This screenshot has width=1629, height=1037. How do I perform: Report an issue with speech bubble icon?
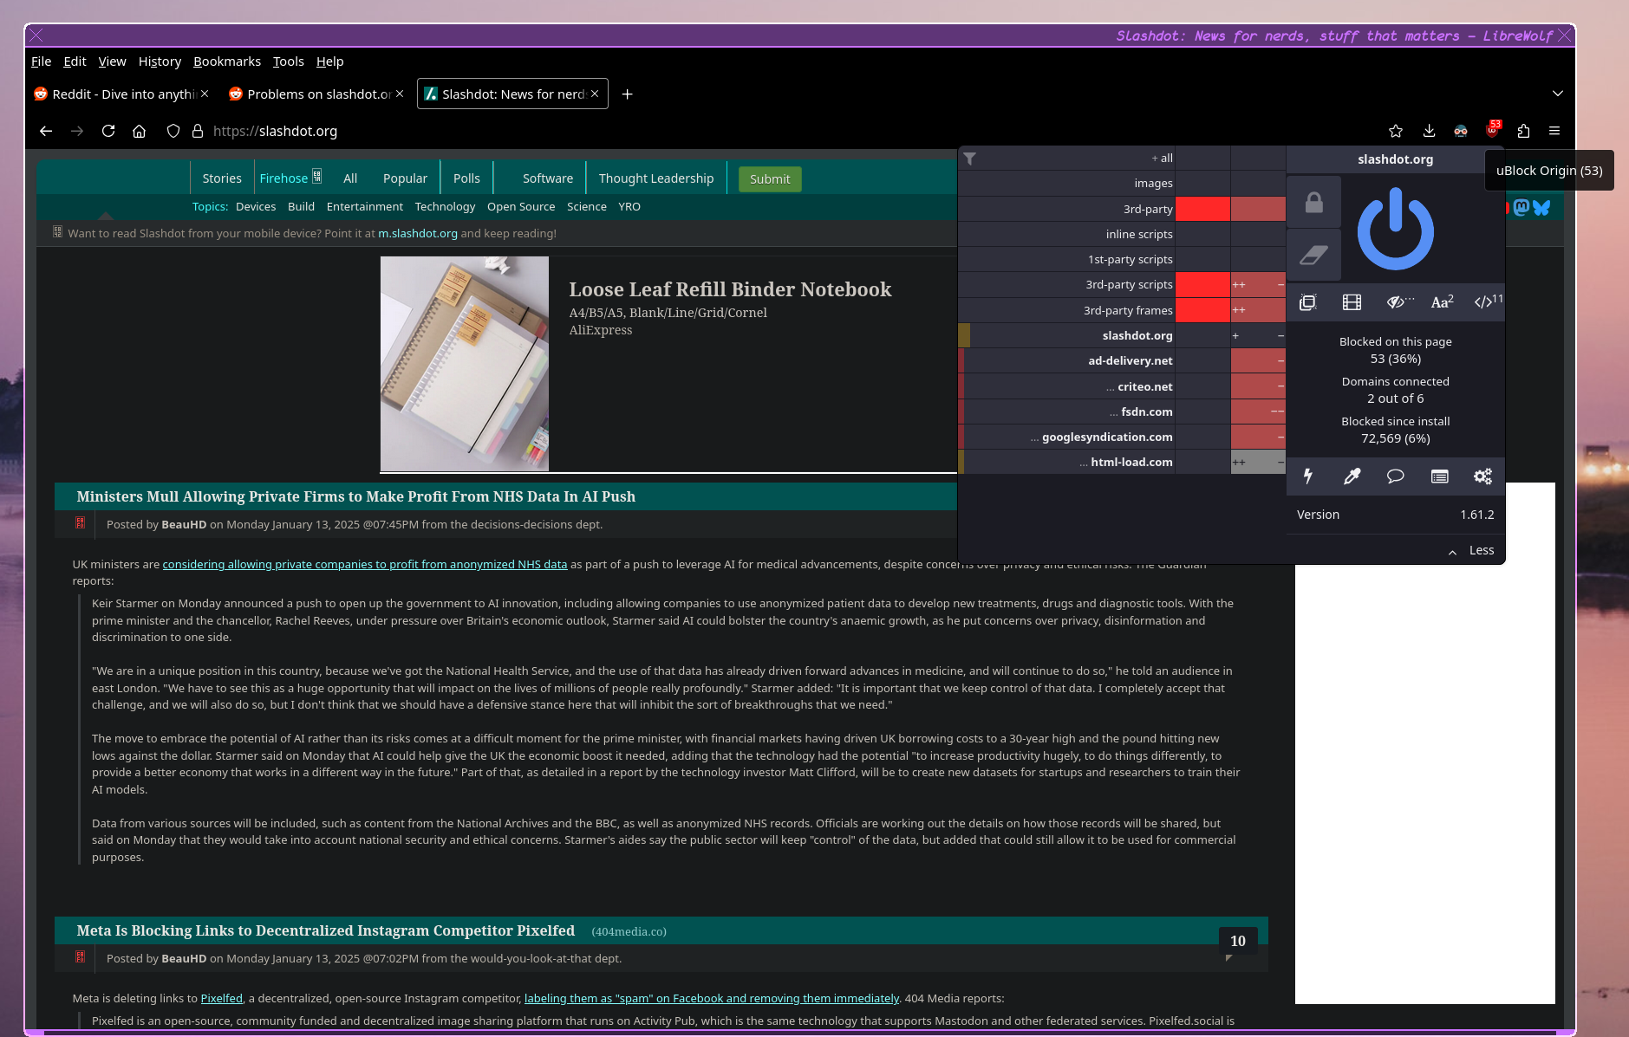(1395, 476)
